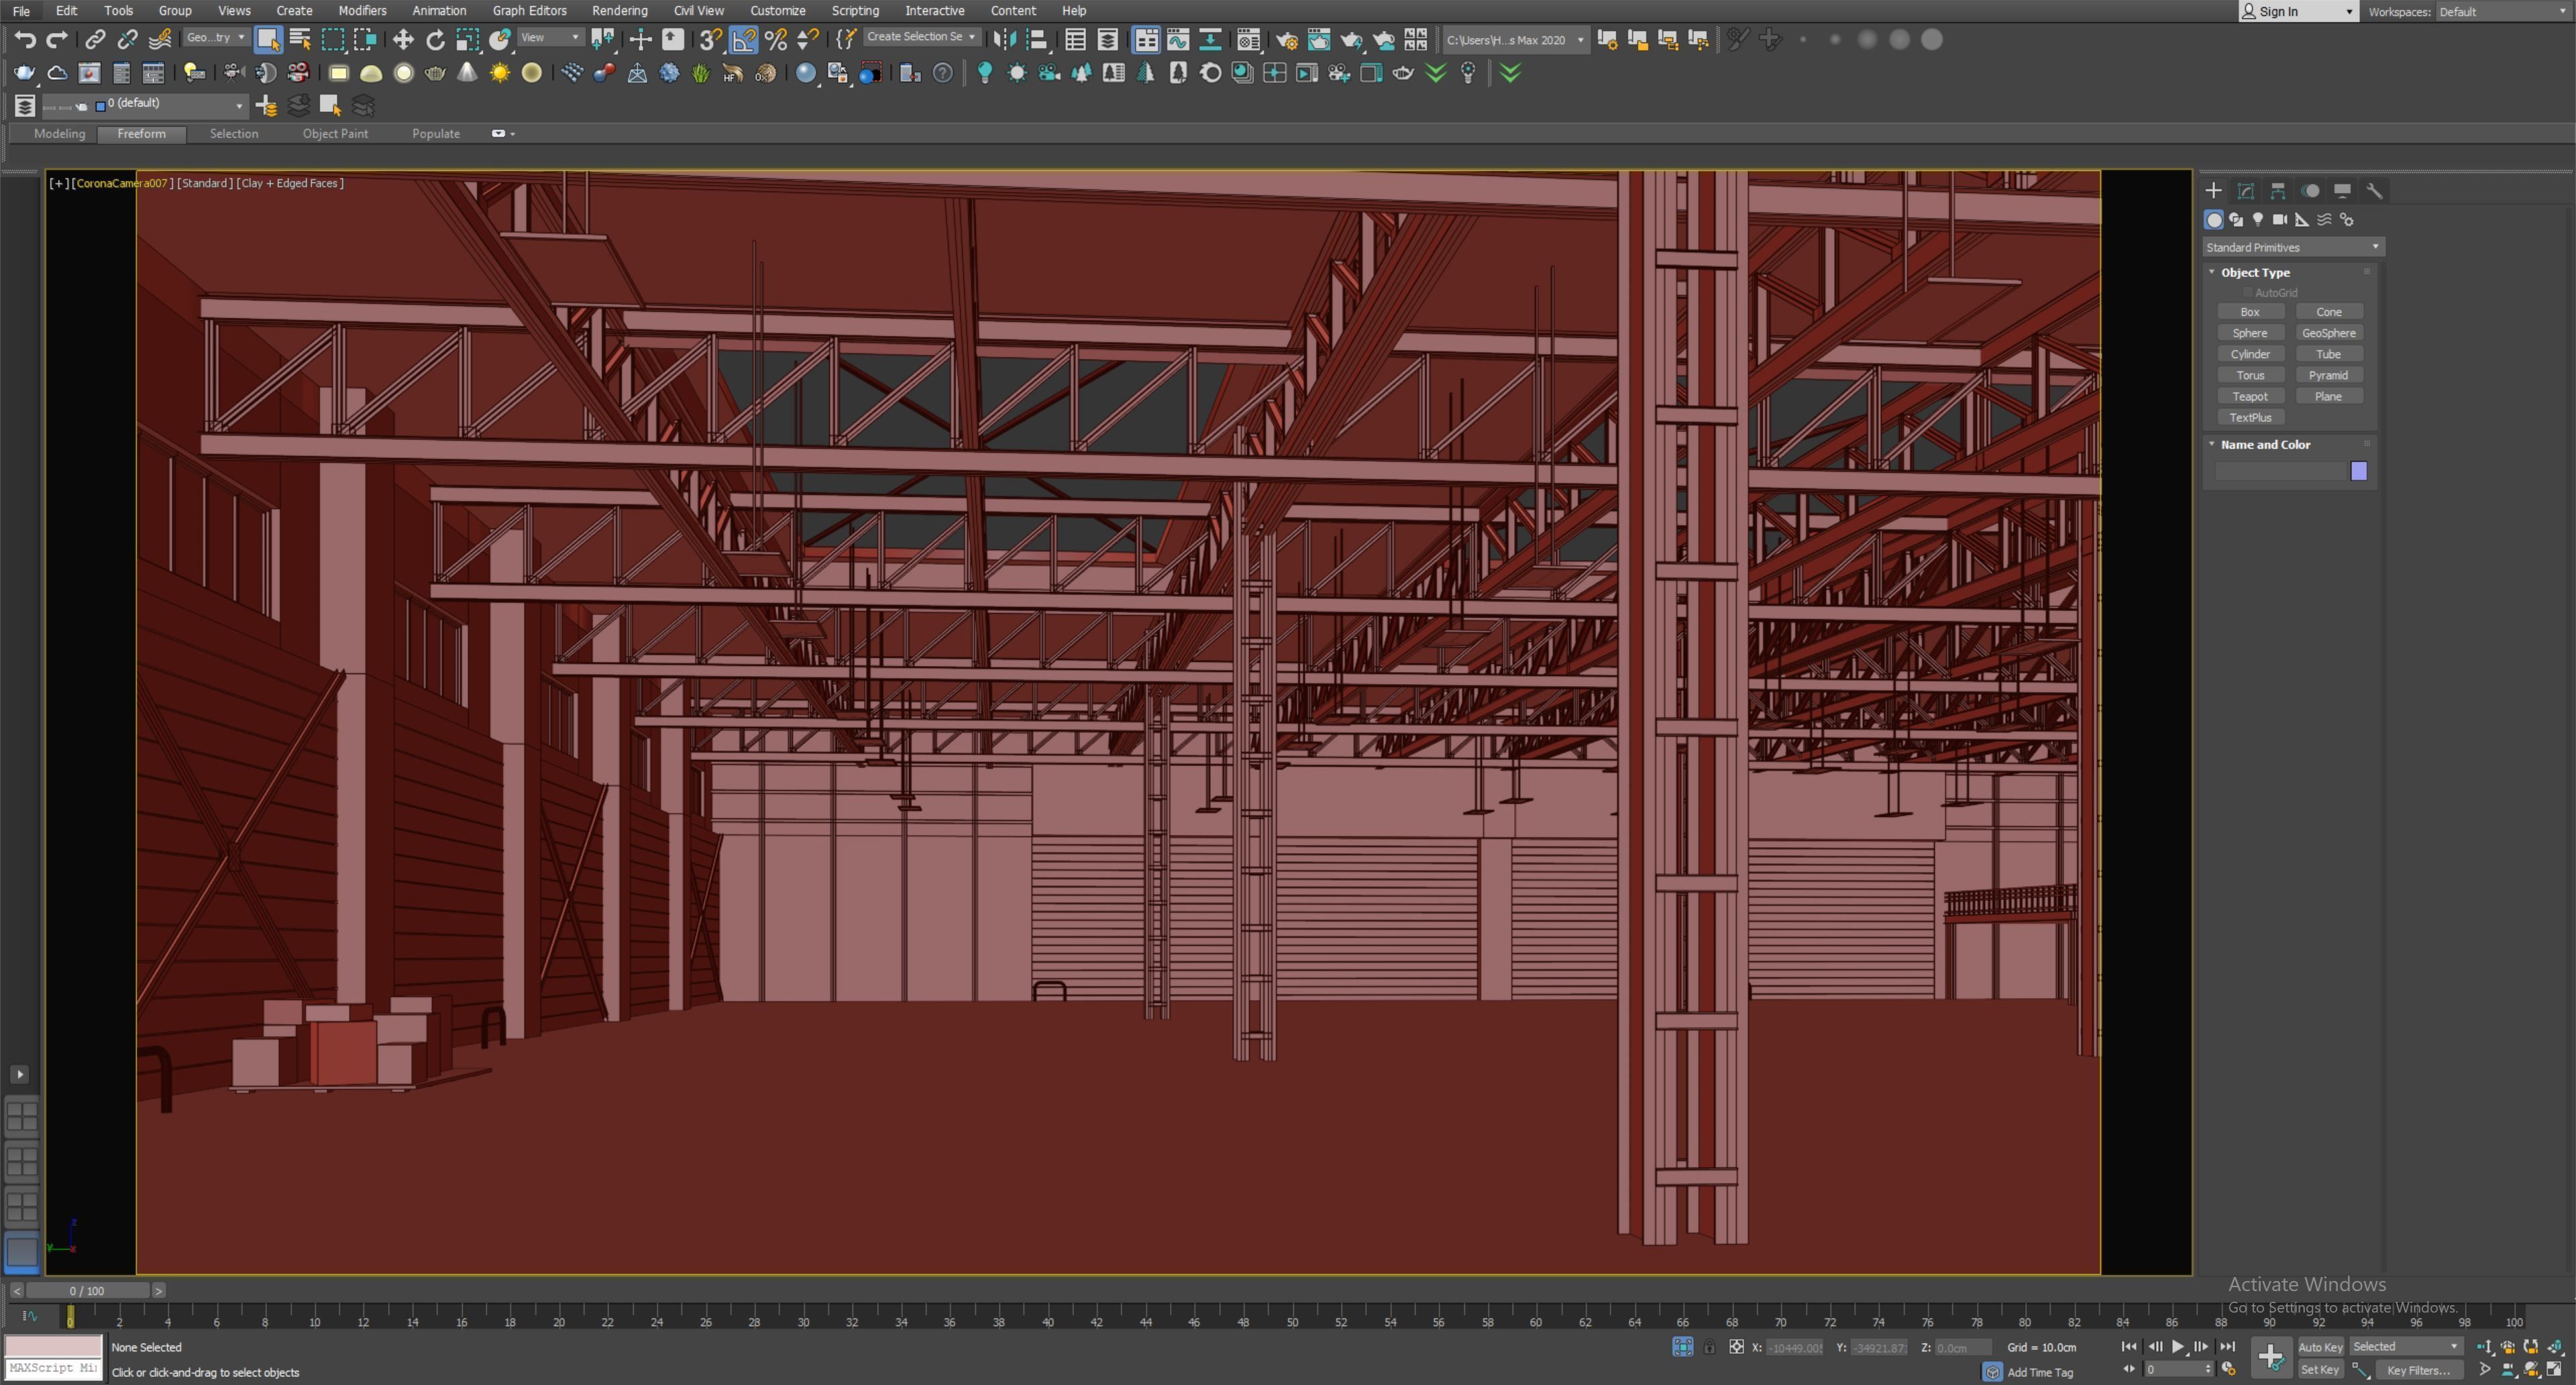
Task: Activate the Select and Rotate tool
Action: pos(435,40)
